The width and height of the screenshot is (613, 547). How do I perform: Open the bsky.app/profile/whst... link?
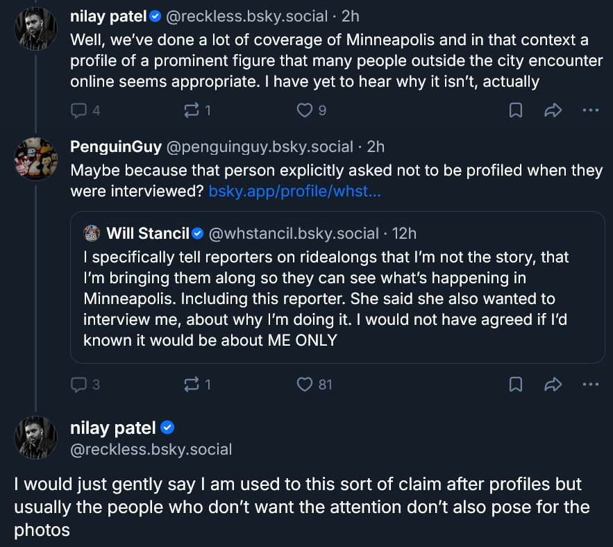tap(294, 191)
